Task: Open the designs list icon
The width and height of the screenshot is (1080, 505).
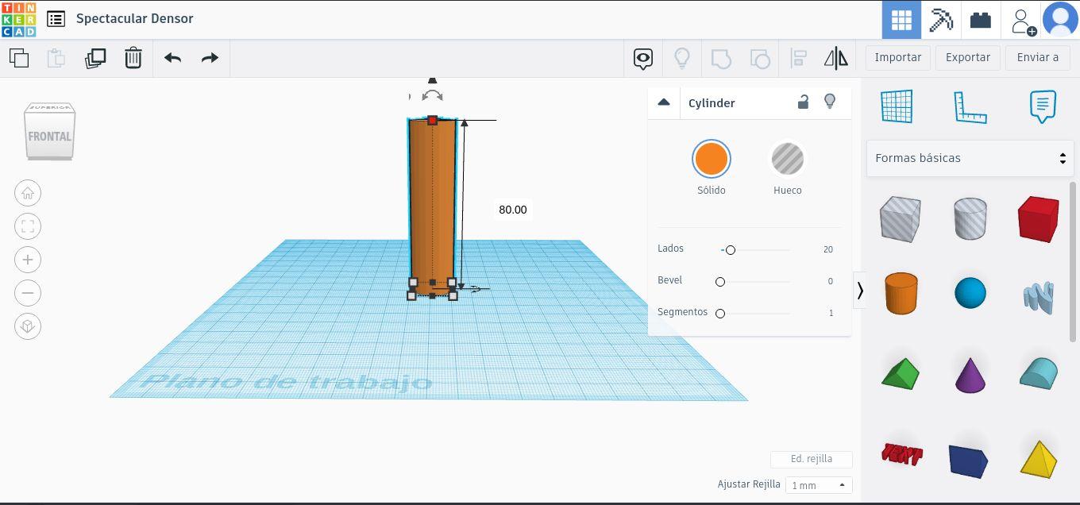Action: 56,19
